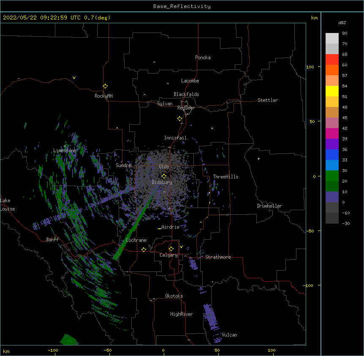Pick the light gray 70-80 dBZ legend swatch
The width and height of the screenshot is (364, 356).
332,38
